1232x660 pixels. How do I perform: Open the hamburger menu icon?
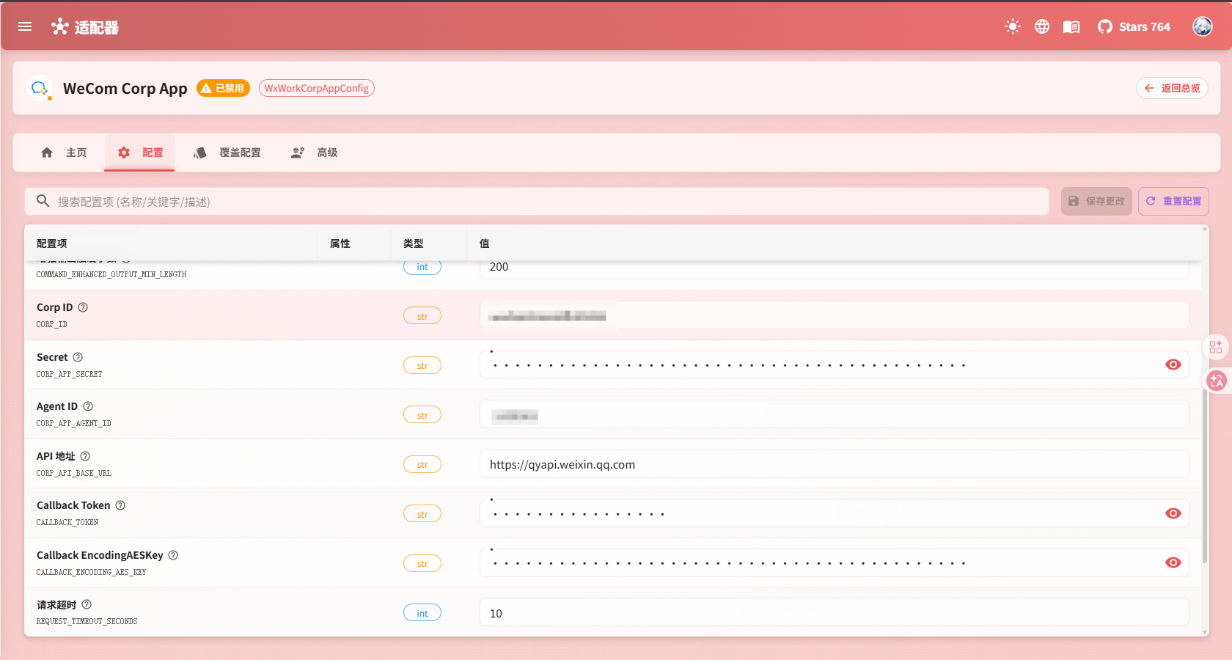(25, 26)
